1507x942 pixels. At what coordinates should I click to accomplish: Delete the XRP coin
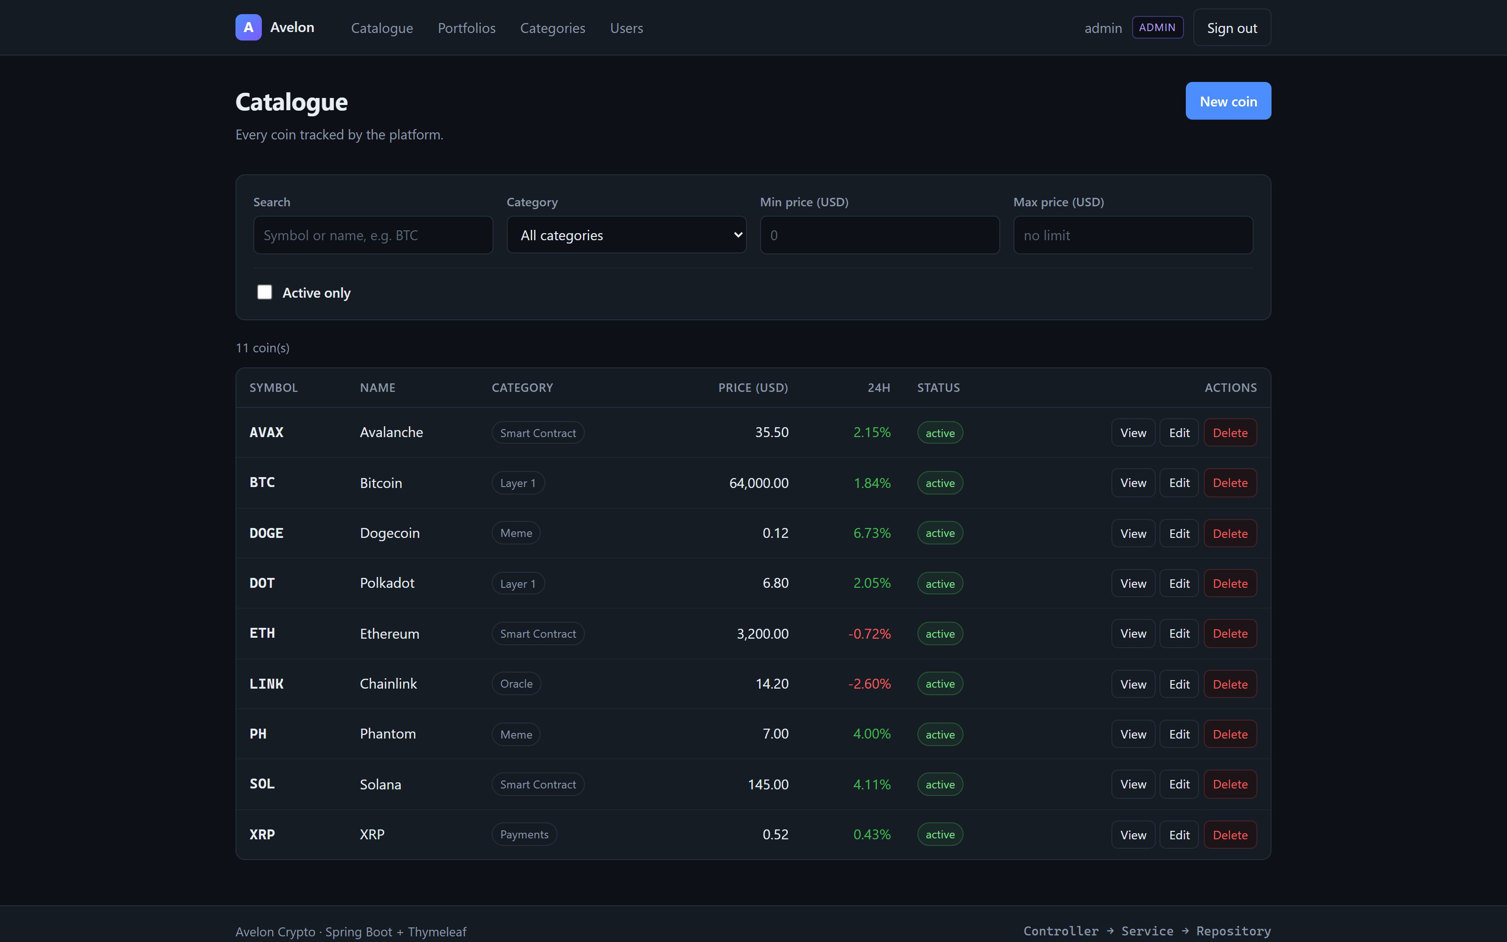(x=1230, y=835)
